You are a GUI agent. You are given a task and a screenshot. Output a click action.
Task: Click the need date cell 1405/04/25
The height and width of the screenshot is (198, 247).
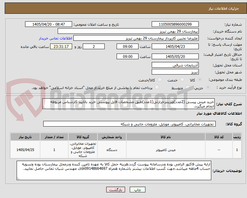(25, 150)
